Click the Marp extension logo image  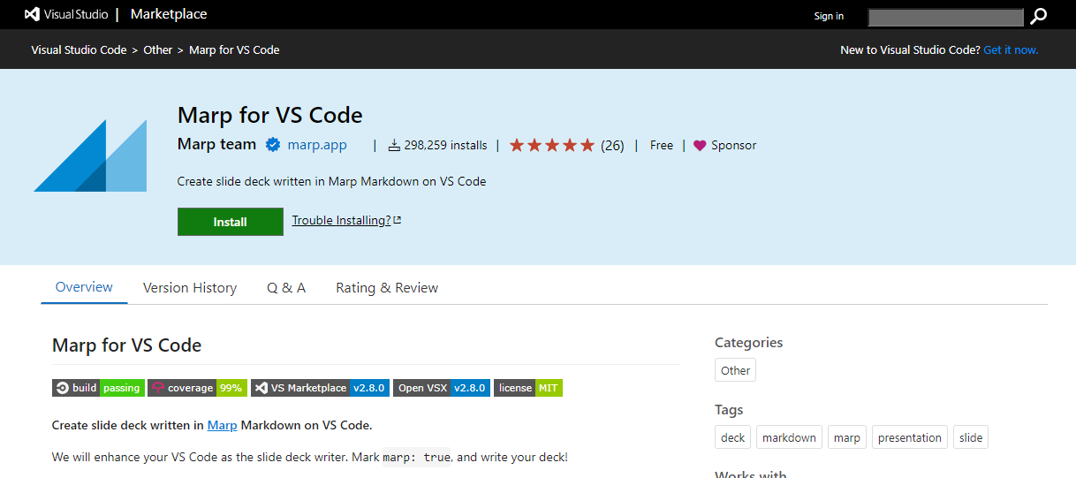pyautogui.click(x=90, y=156)
